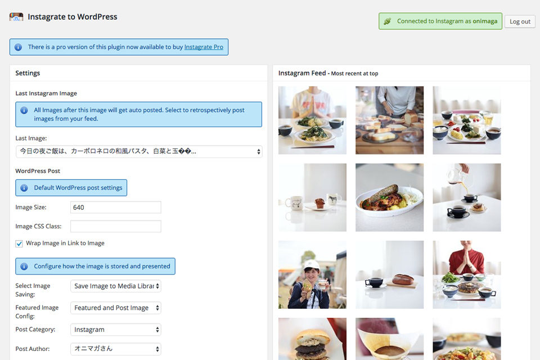The width and height of the screenshot is (540, 360).
Task: Open the Last Image dropdown
Action: click(x=139, y=151)
